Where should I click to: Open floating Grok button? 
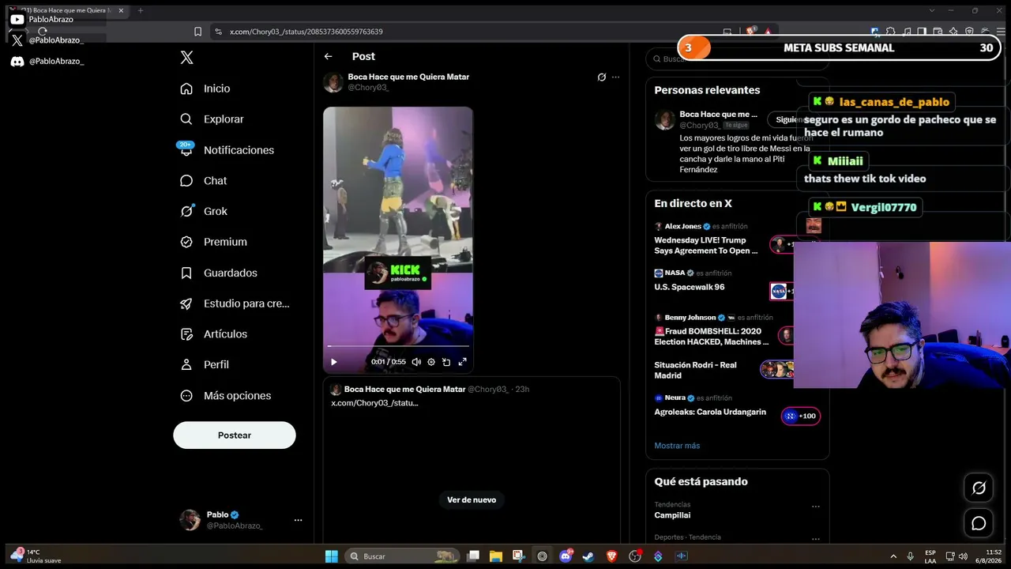(x=979, y=488)
